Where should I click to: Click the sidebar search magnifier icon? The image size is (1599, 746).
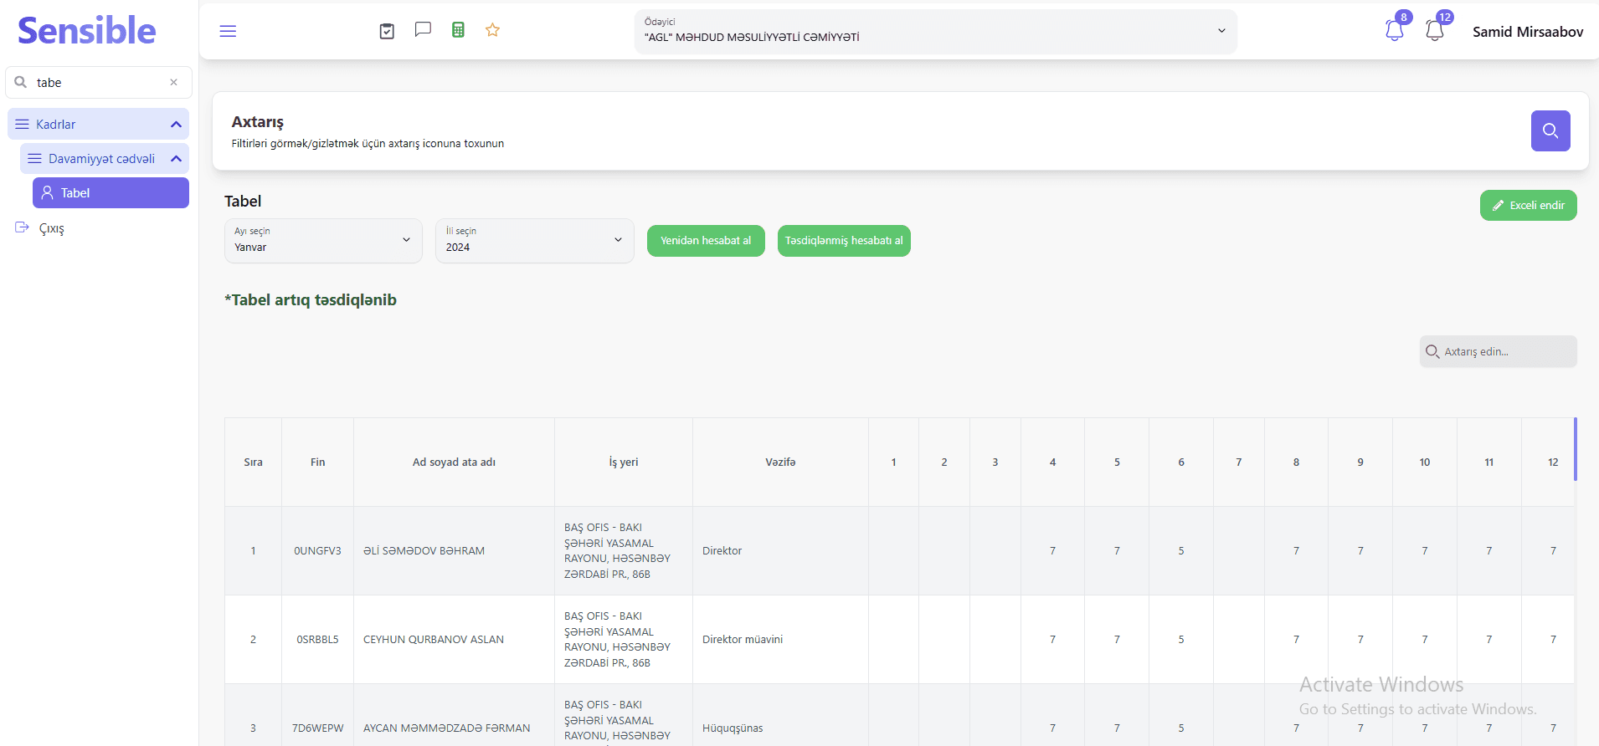click(21, 82)
